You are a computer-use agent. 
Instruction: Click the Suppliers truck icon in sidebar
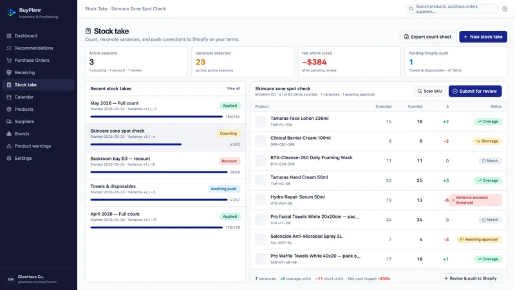point(9,121)
